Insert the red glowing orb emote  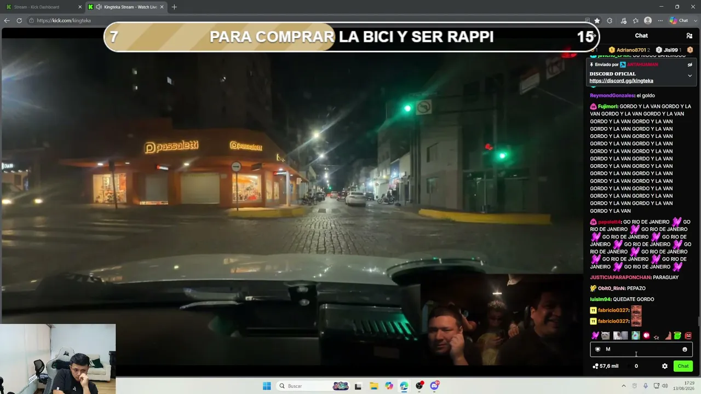click(x=646, y=335)
